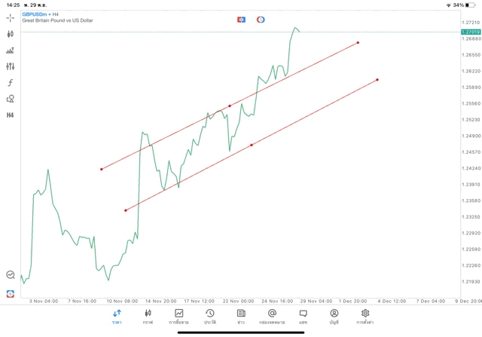Open chart settings sliders icon

[11, 66]
